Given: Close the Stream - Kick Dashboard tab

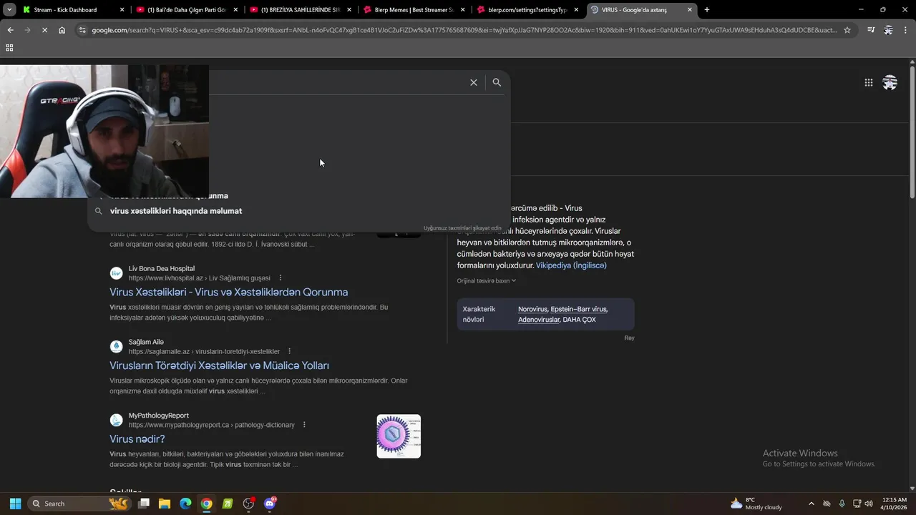Looking at the screenshot, I should (x=122, y=9).
